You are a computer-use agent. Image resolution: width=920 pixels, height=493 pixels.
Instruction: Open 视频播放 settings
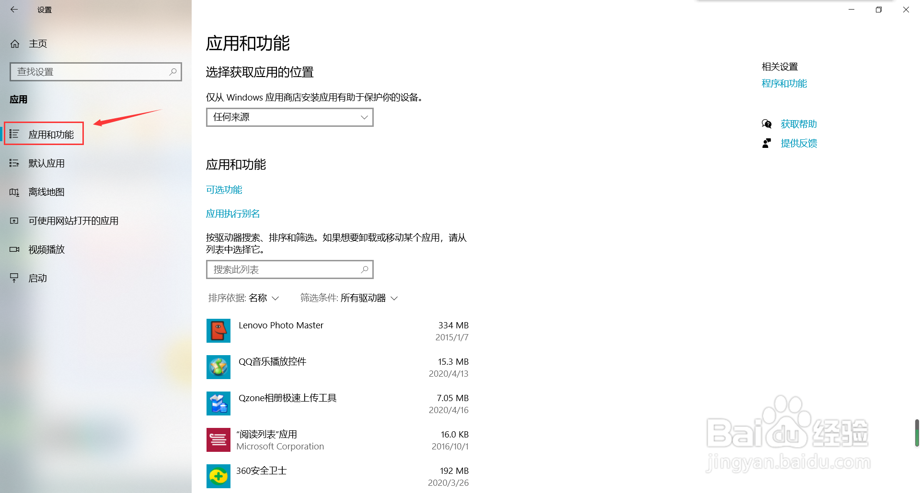tap(46, 249)
